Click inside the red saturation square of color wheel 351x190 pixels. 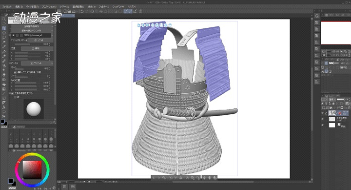(x=32, y=169)
